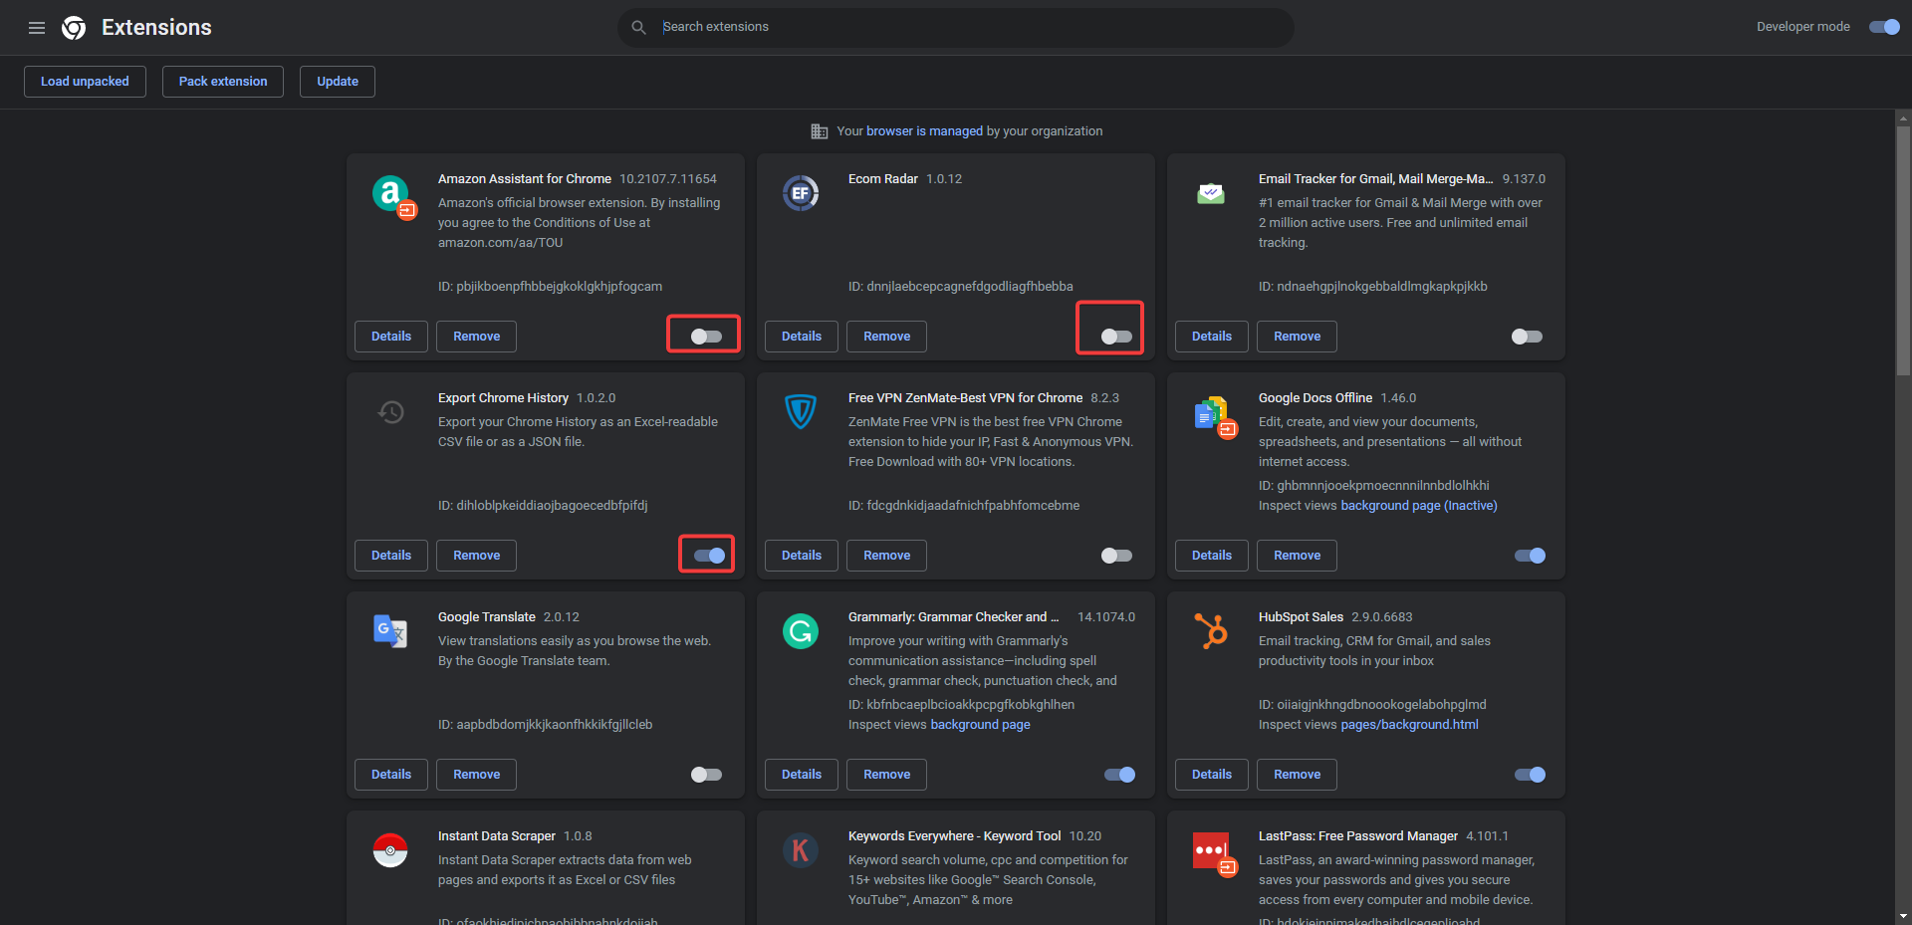Click the HubSpot Sales extension icon
Screen dimensions: 1912x925
click(x=1211, y=631)
